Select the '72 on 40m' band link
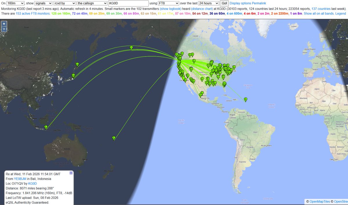The height and width of the screenshot is (205, 348). (x=80, y=14)
